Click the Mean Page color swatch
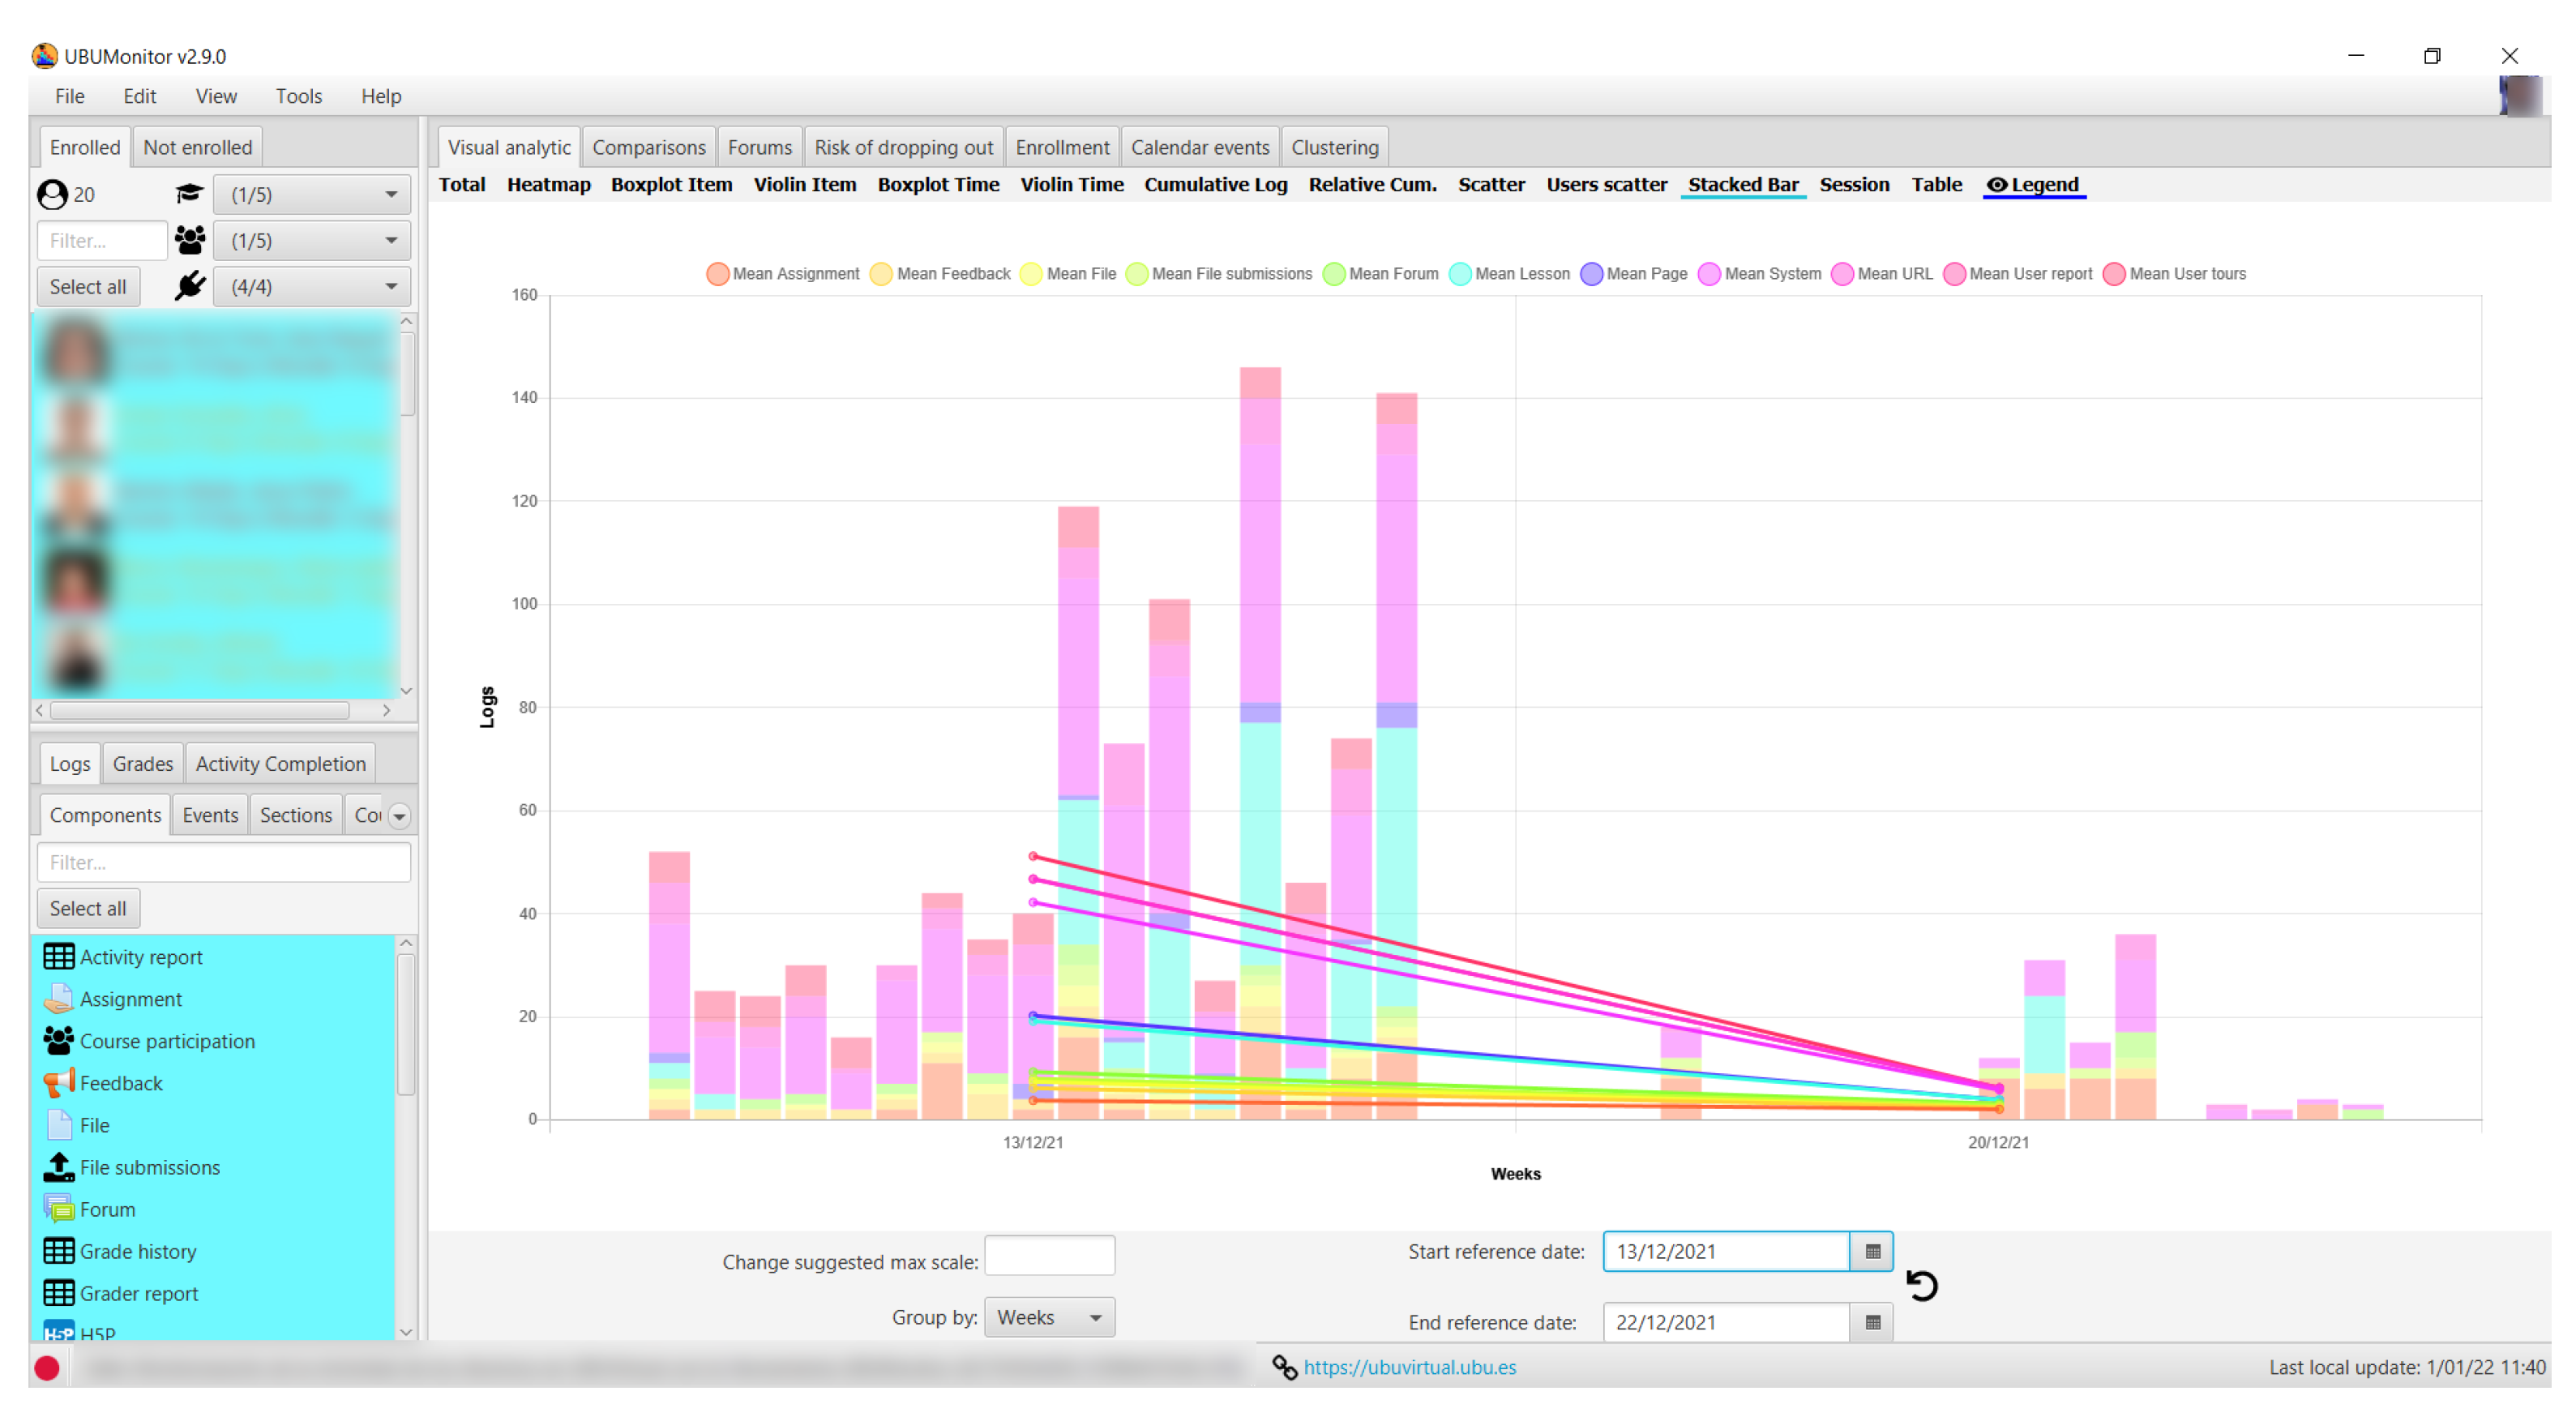The height and width of the screenshot is (1404, 2576). pos(1591,274)
